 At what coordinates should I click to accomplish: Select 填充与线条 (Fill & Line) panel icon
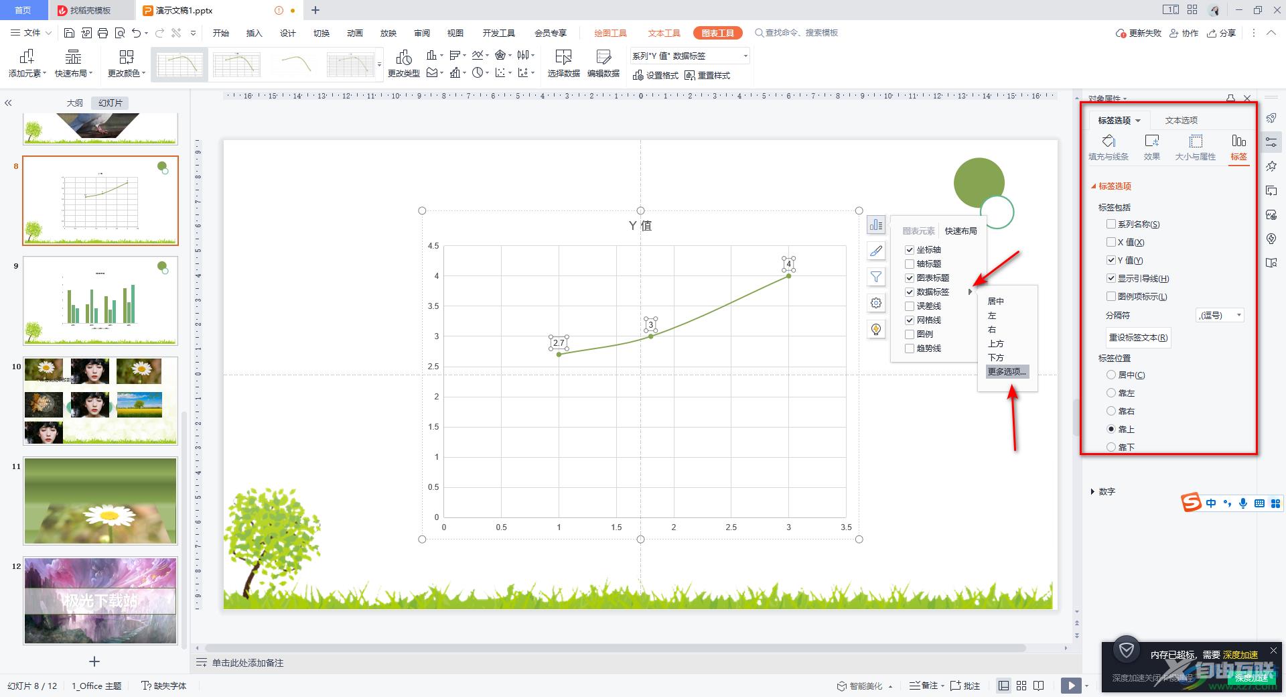(1109, 147)
